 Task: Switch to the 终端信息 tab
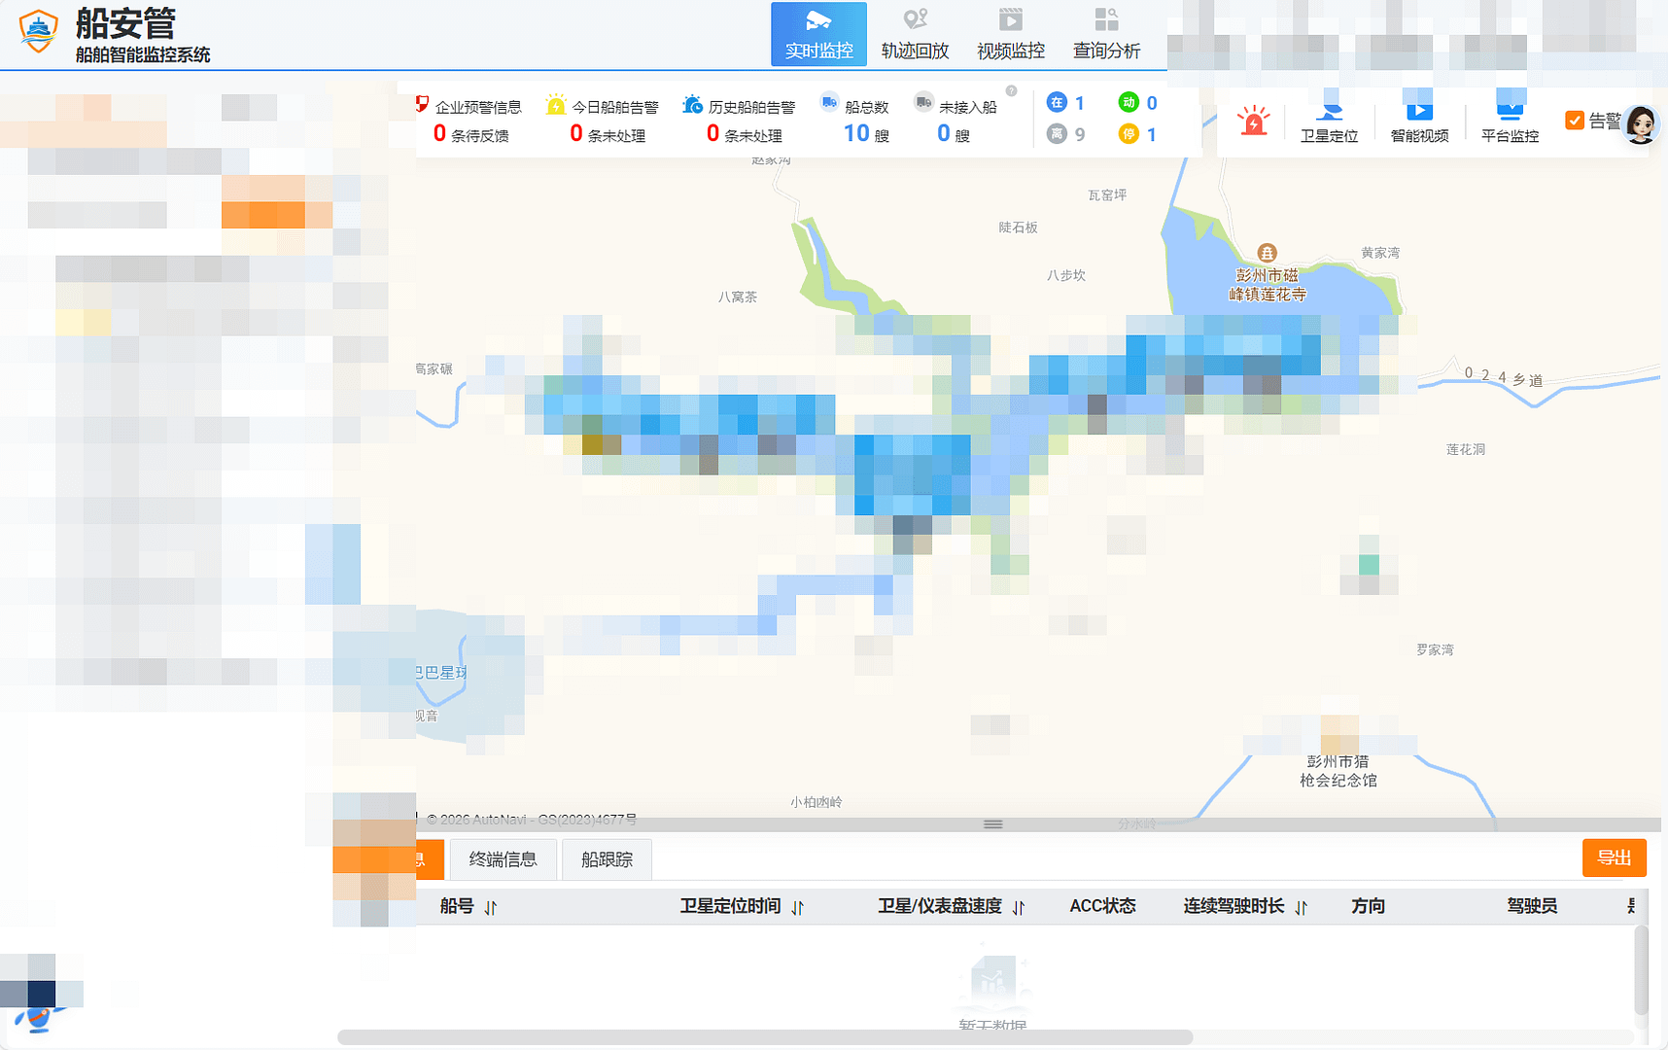503,859
